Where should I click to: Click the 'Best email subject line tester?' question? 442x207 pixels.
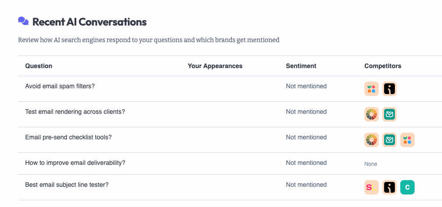(x=67, y=185)
